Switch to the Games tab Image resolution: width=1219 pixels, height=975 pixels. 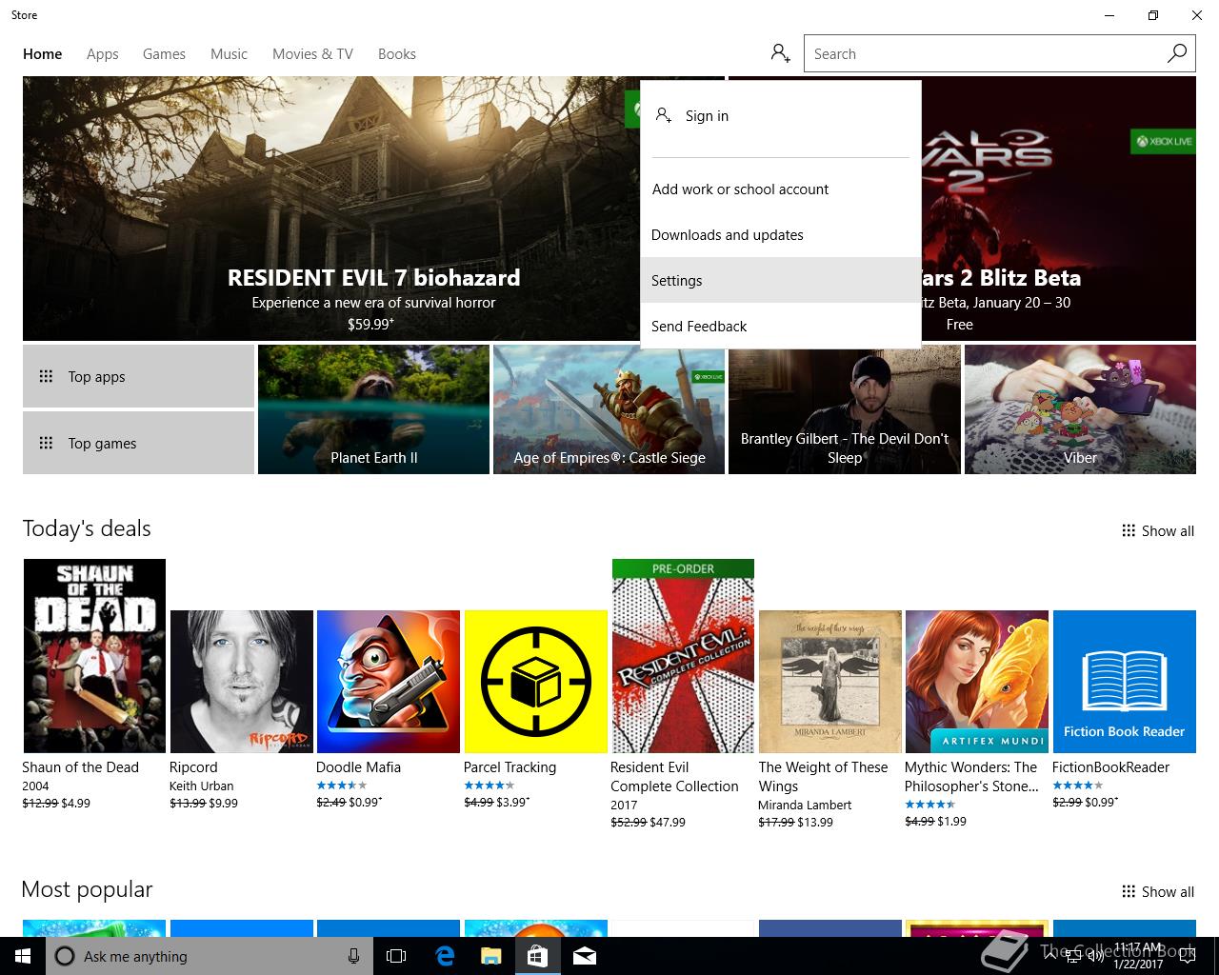[x=164, y=54]
